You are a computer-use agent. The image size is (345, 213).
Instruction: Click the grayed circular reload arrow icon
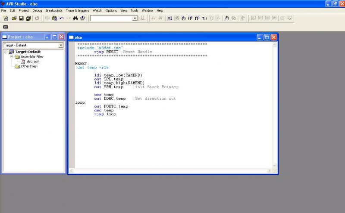pyautogui.click(x=37, y=18)
